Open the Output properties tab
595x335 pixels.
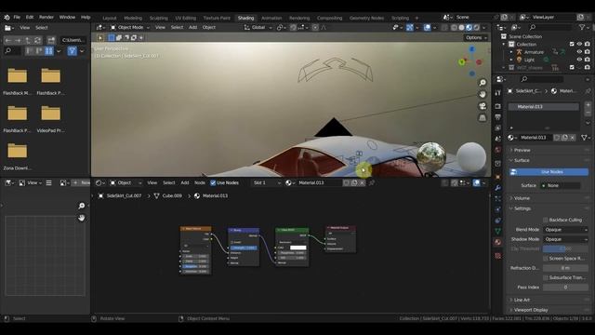(498, 117)
